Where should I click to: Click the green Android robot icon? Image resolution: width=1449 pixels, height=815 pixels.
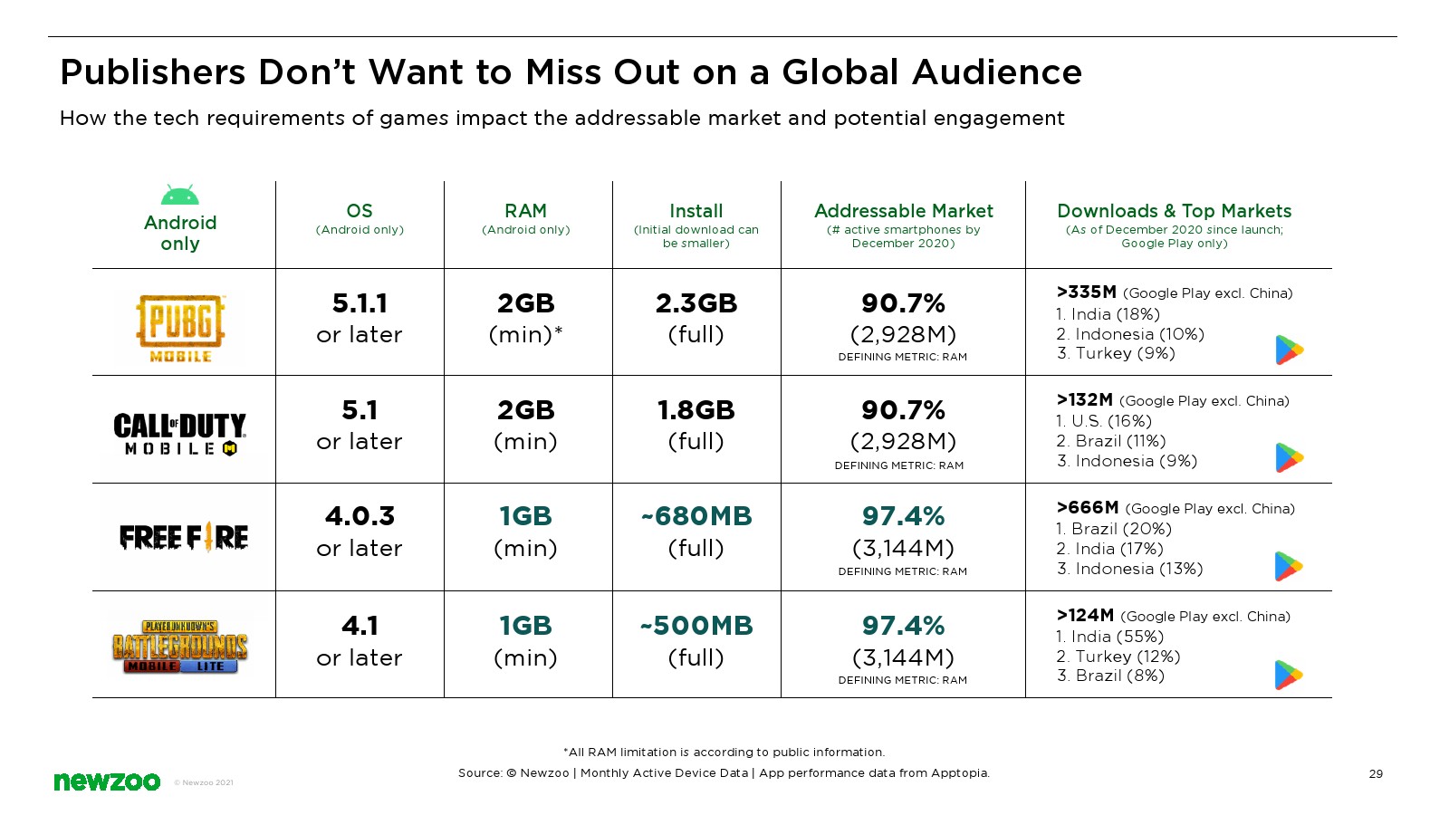click(x=179, y=195)
